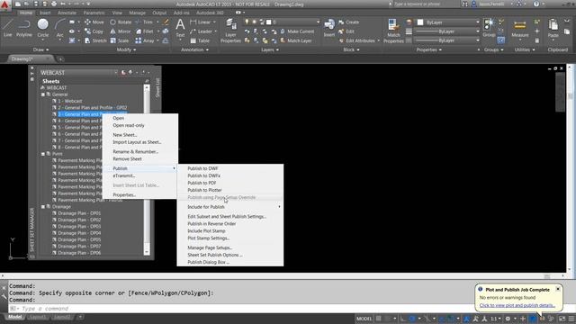Open the layer dropdown list
576x324 pixels.
(318, 22)
